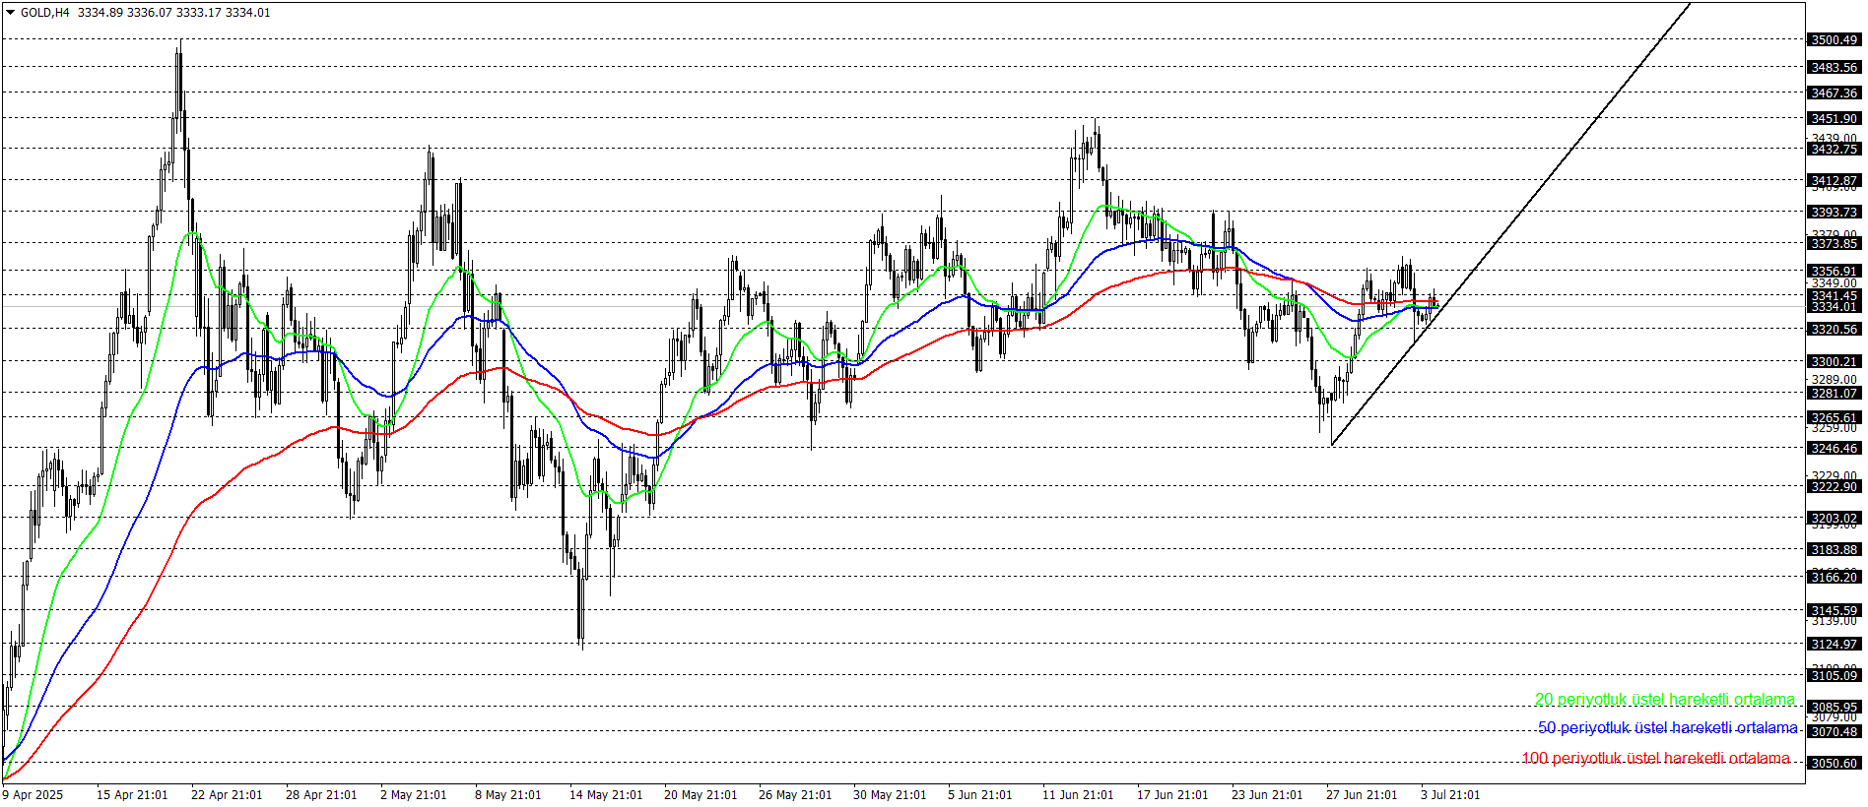Click the 22 Apr 21:01 time label
This screenshot has height=807, width=1868.
coord(227,795)
